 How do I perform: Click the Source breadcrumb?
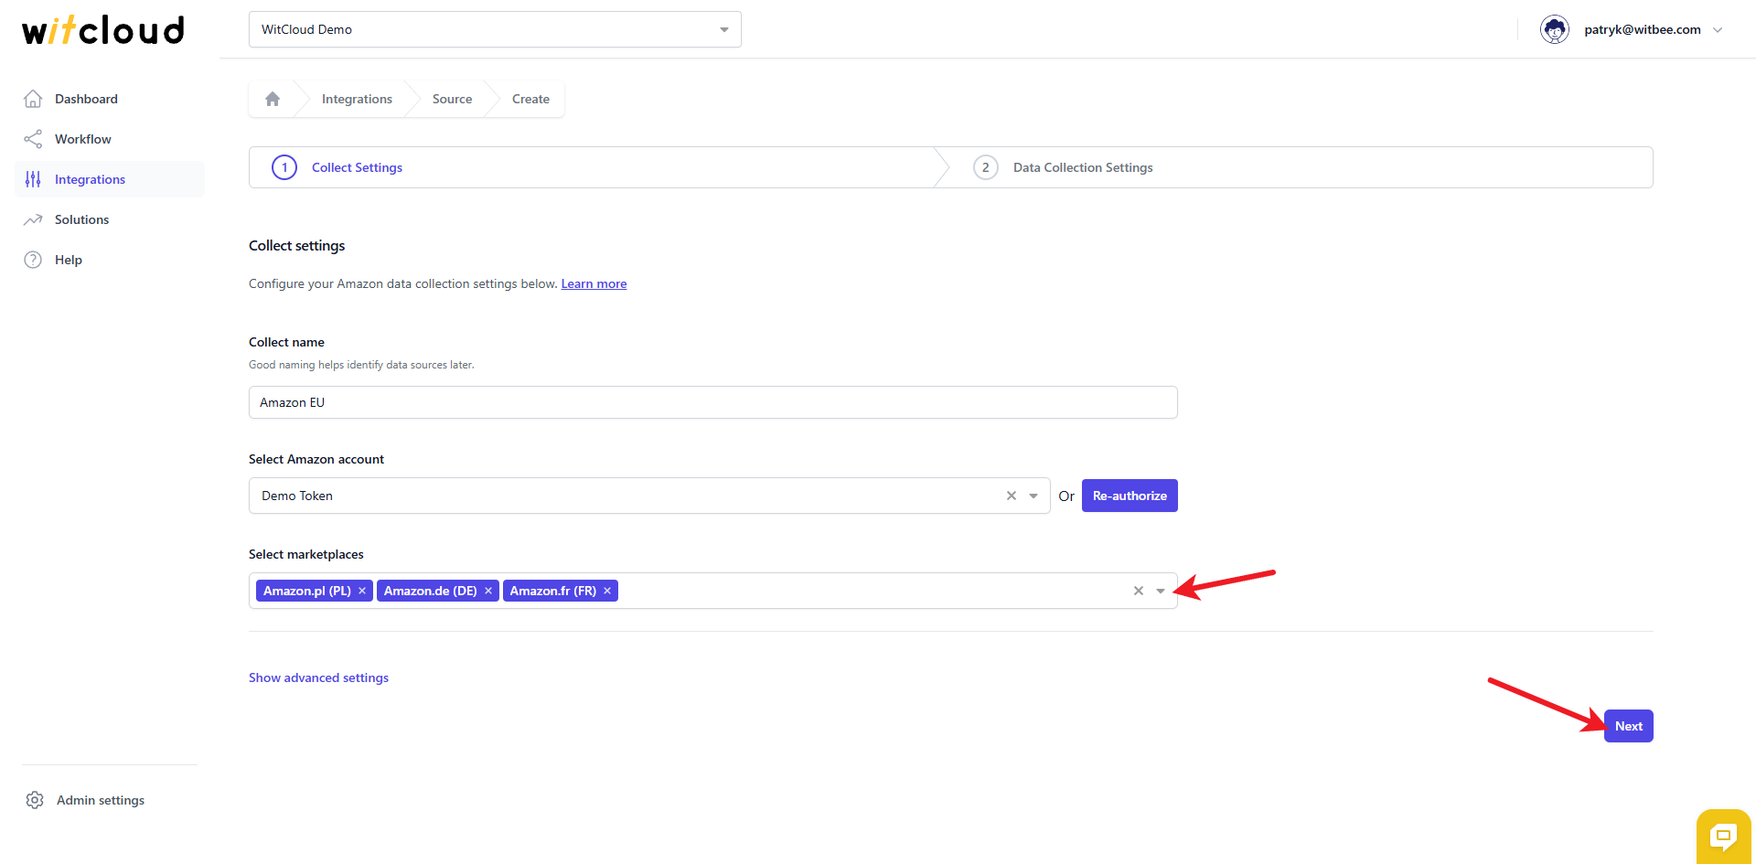click(x=452, y=99)
